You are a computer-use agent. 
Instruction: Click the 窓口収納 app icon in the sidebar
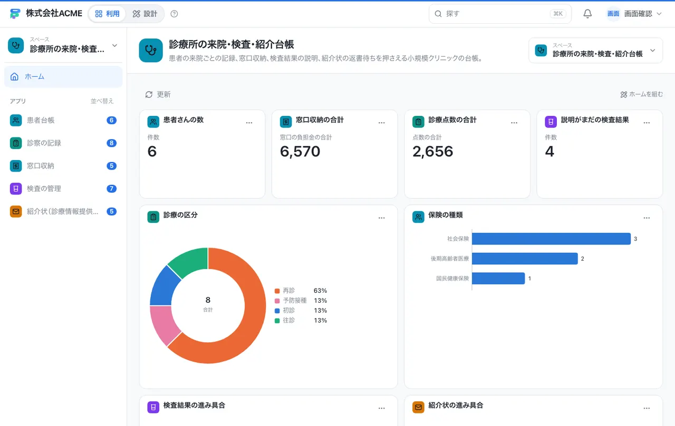pyautogui.click(x=16, y=166)
